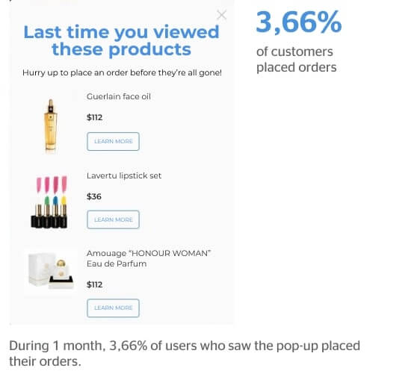Click the $112 price of Guerlain face oil
The image size is (417, 374).
coord(94,117)
